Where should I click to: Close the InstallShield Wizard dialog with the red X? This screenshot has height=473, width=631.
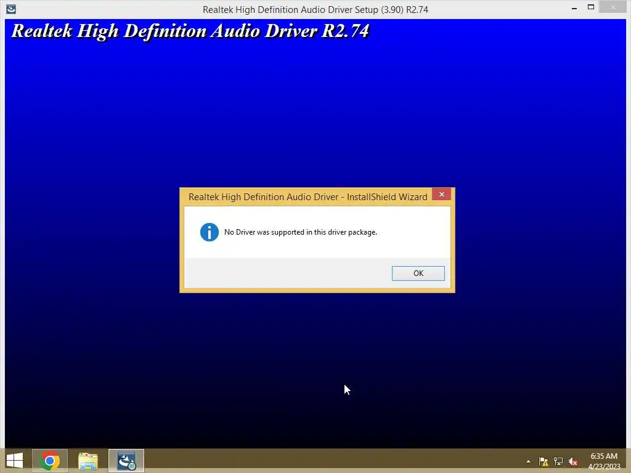click(441, 194)
